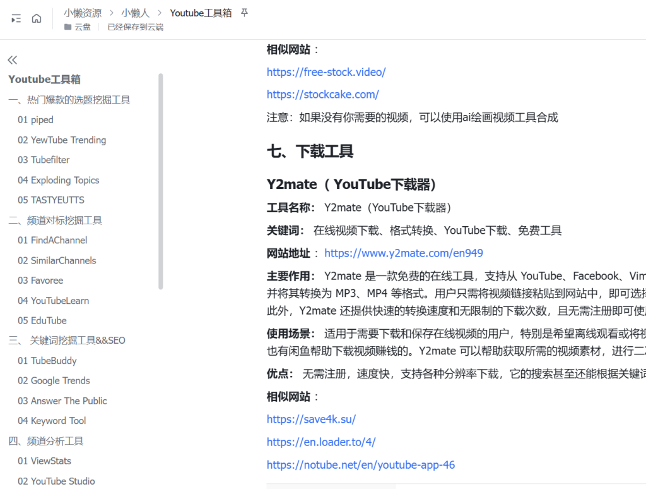Jump to 01 ViewStats entry
646x489 pixels.
tap(44, 461)
